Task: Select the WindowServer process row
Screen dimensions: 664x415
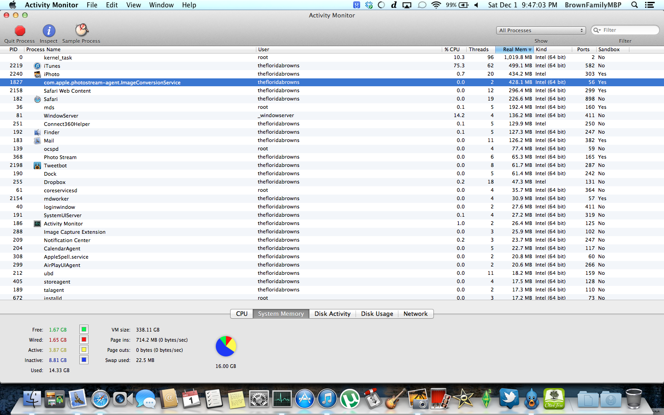Action: click(x=332, y=116)
